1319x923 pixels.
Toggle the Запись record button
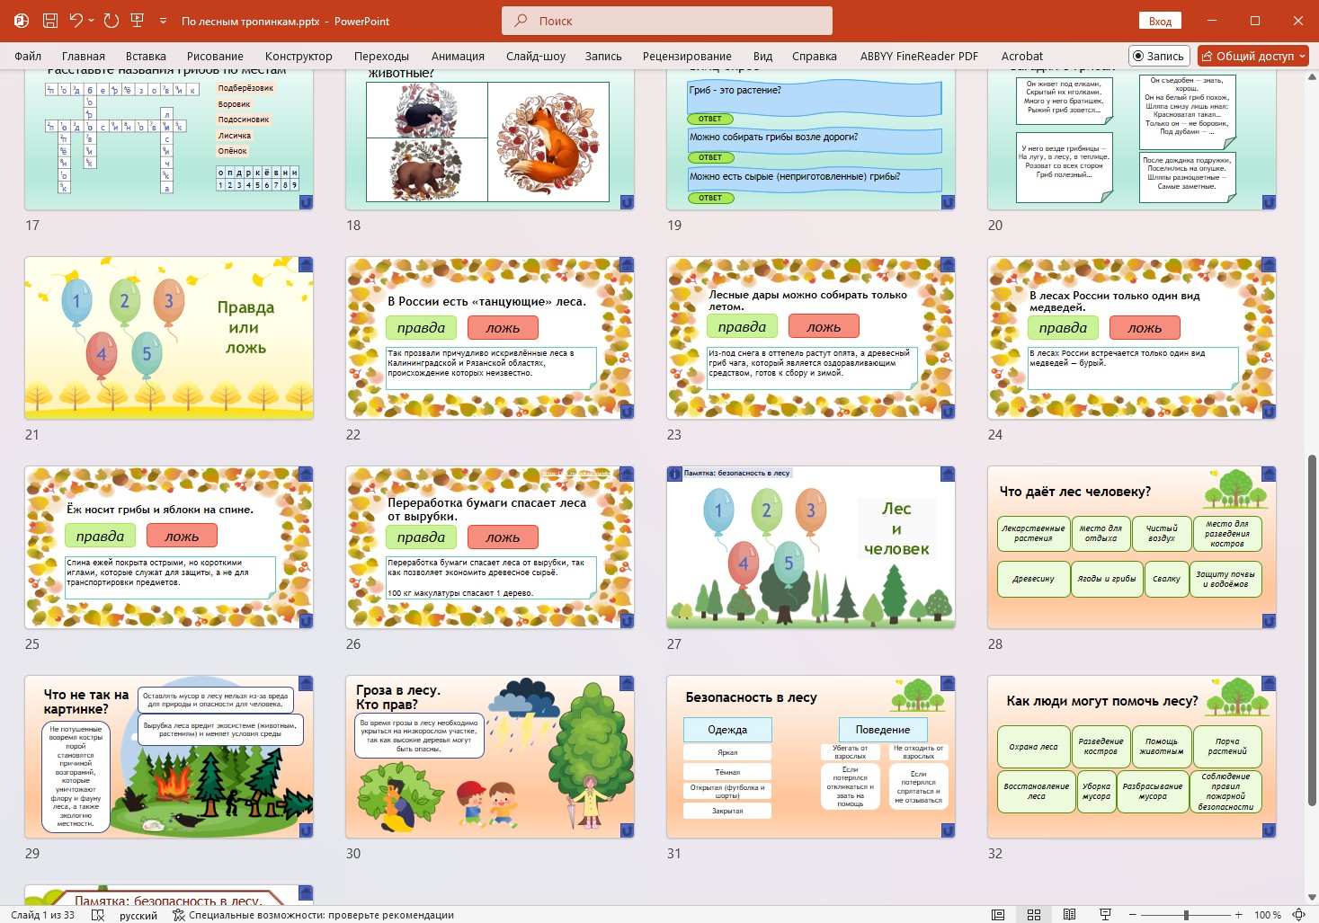point(1158,56)
